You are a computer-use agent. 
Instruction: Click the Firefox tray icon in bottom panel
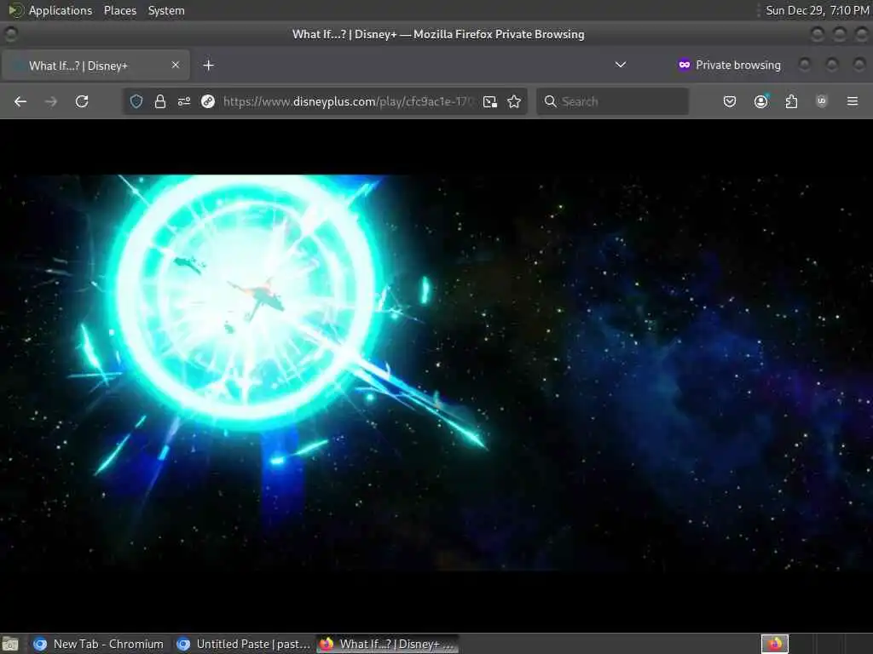click(774, 644)
